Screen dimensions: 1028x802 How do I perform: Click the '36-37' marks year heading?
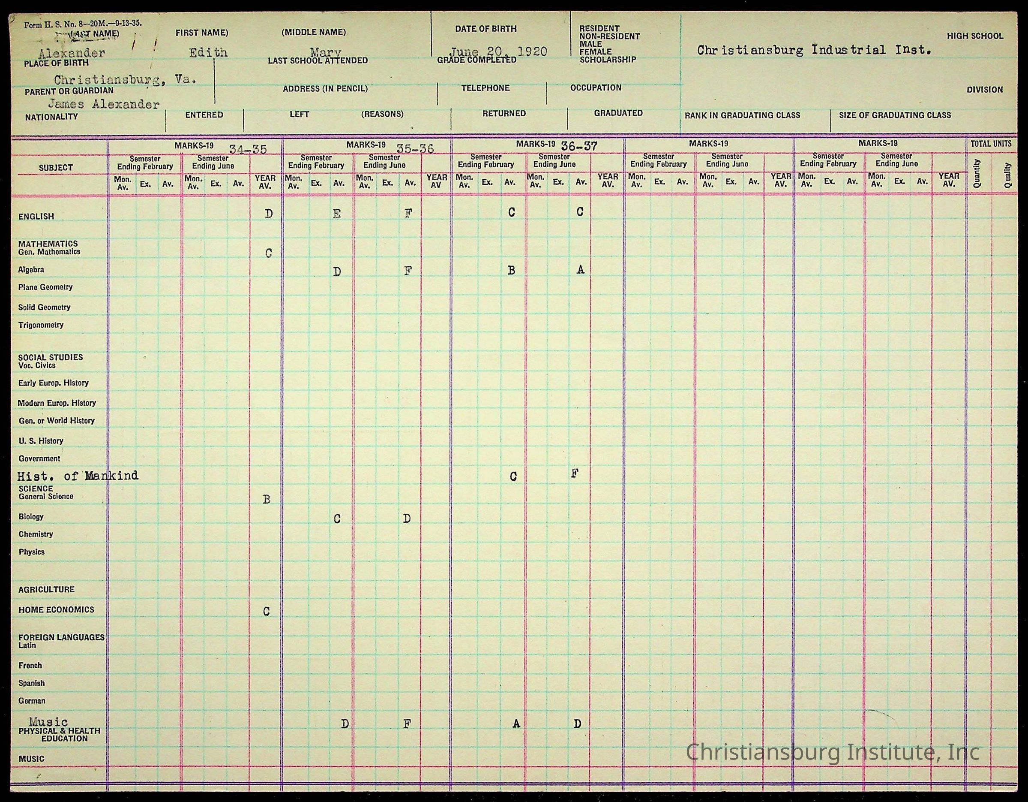pos(579,147)
